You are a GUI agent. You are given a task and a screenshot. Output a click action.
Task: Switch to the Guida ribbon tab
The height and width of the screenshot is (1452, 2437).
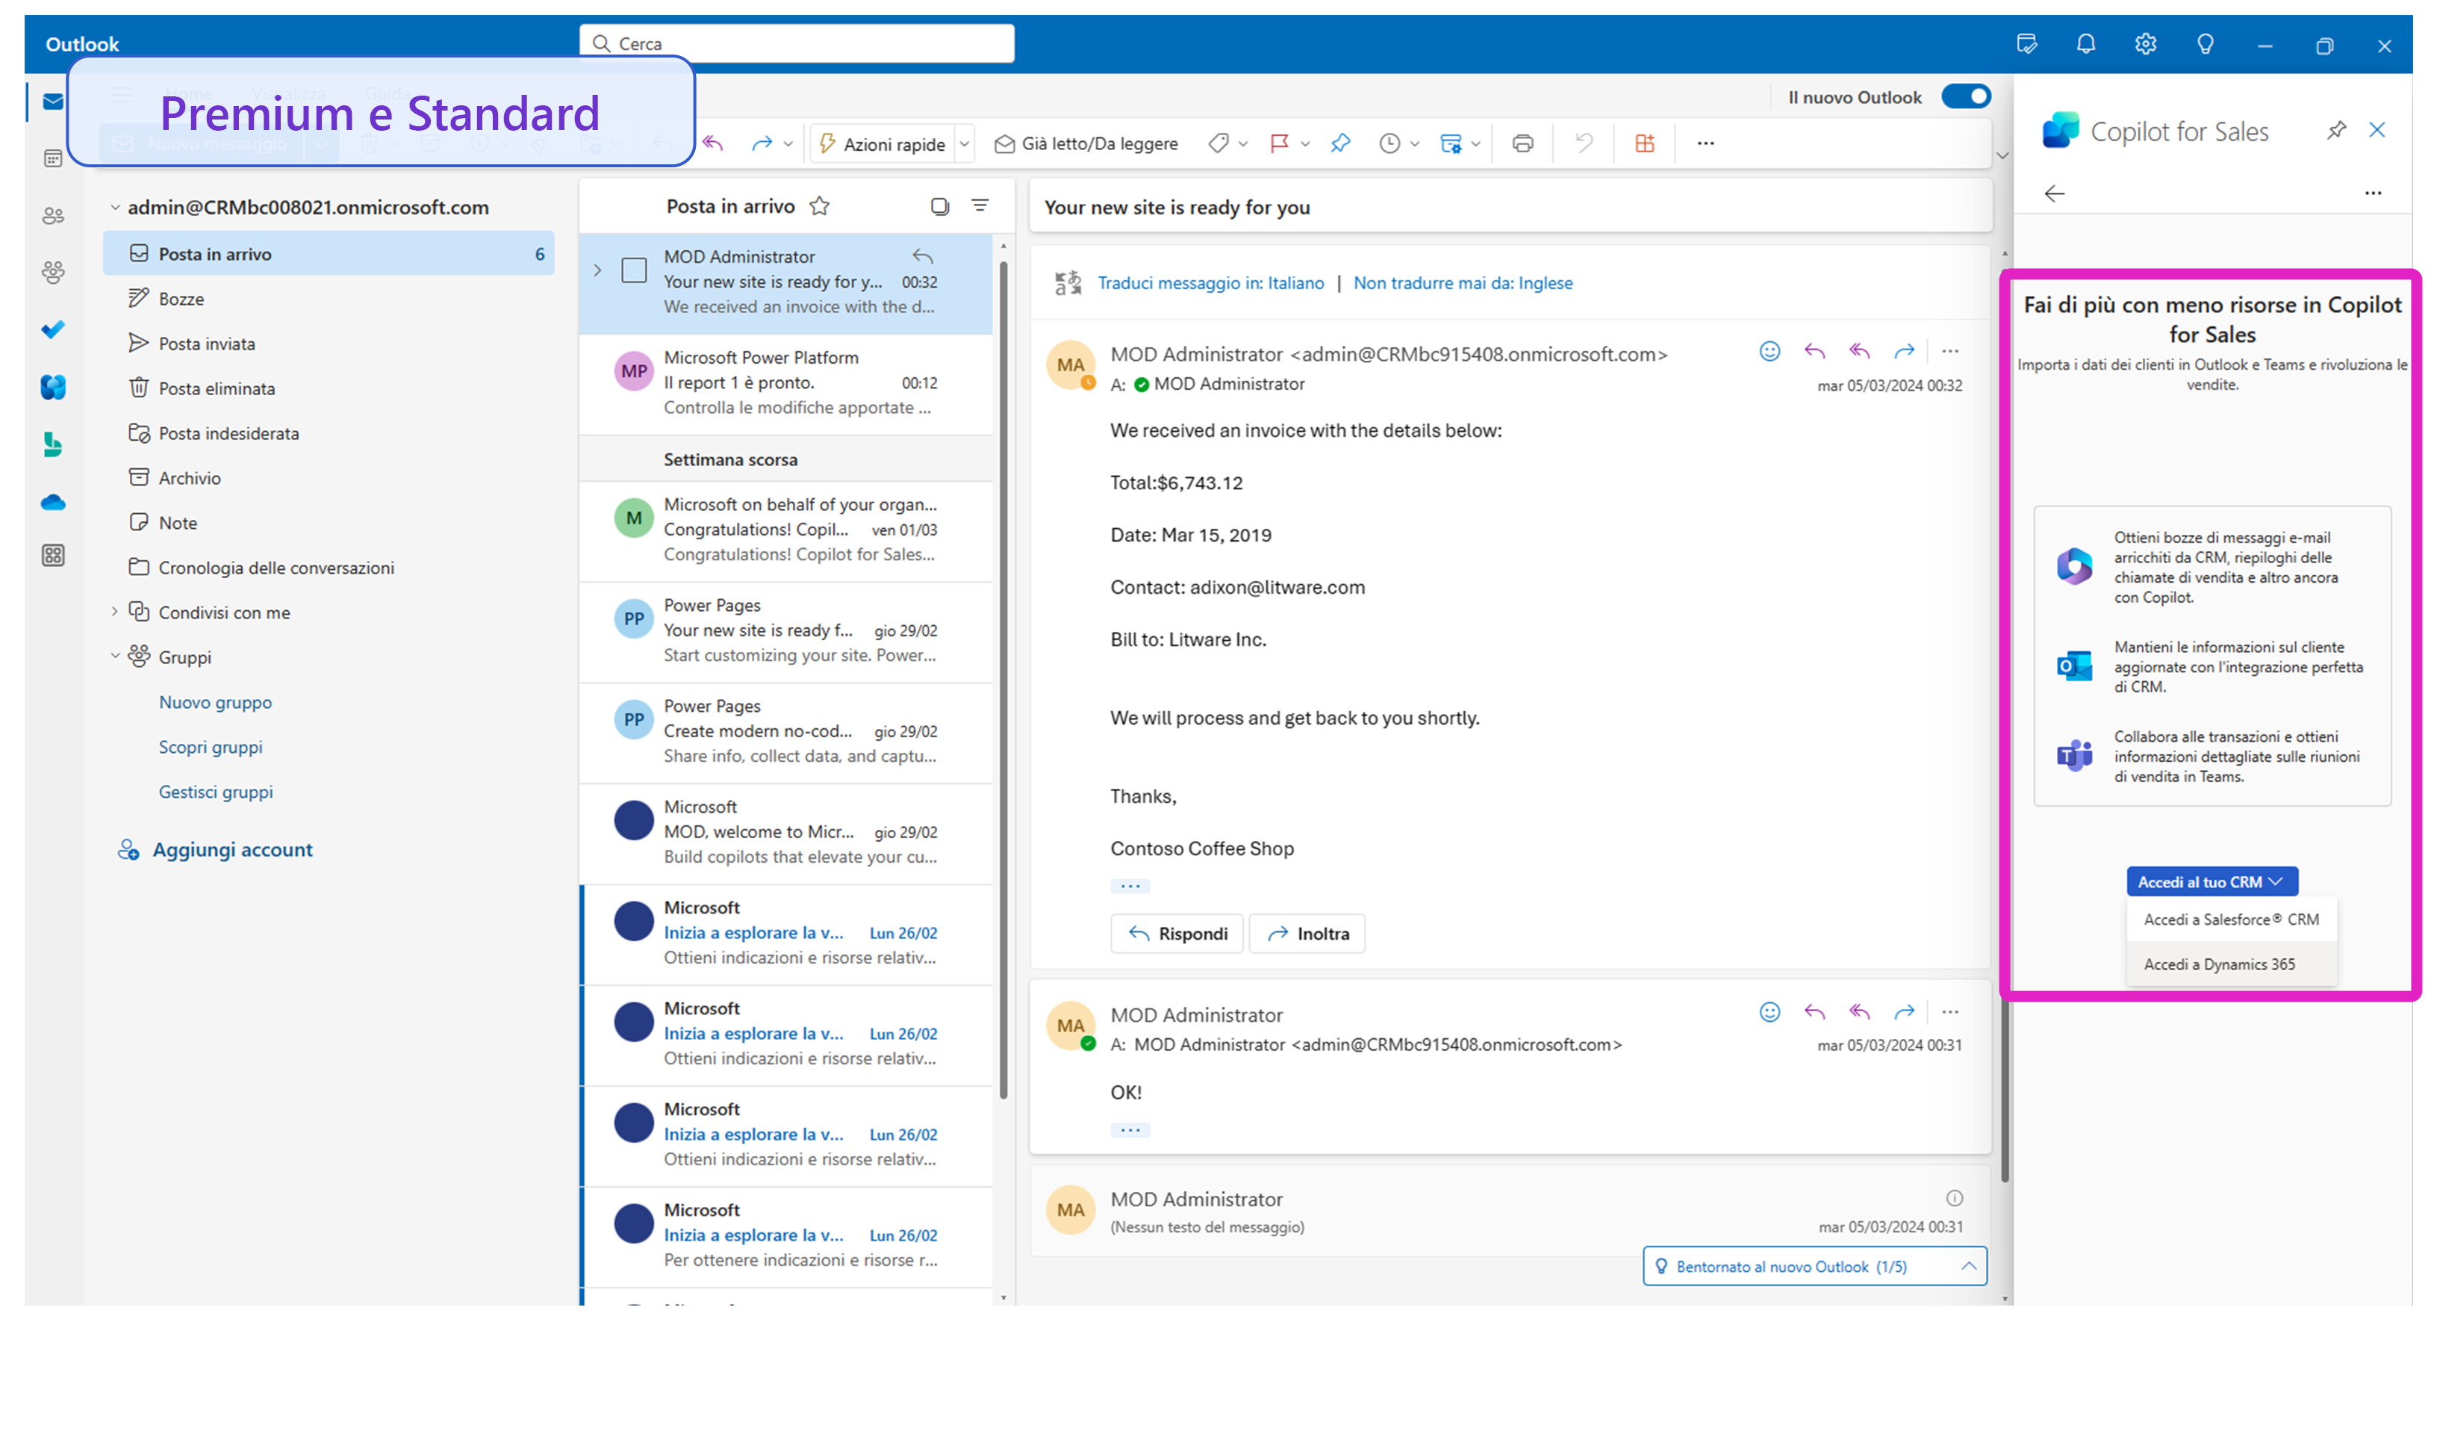(x=388, y=93)
